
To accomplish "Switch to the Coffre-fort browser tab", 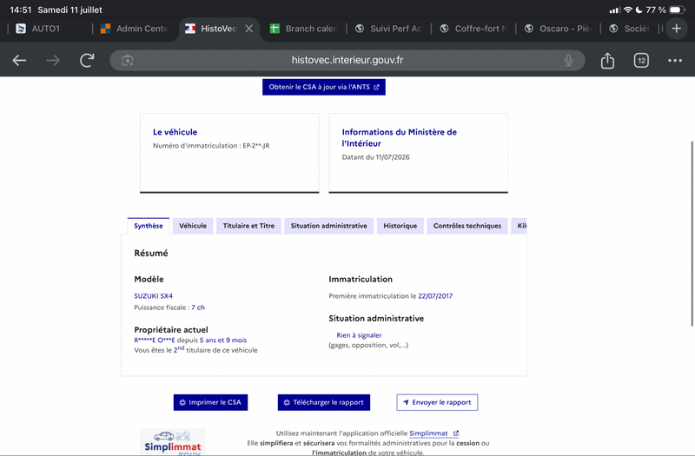I will coord(473,29).
